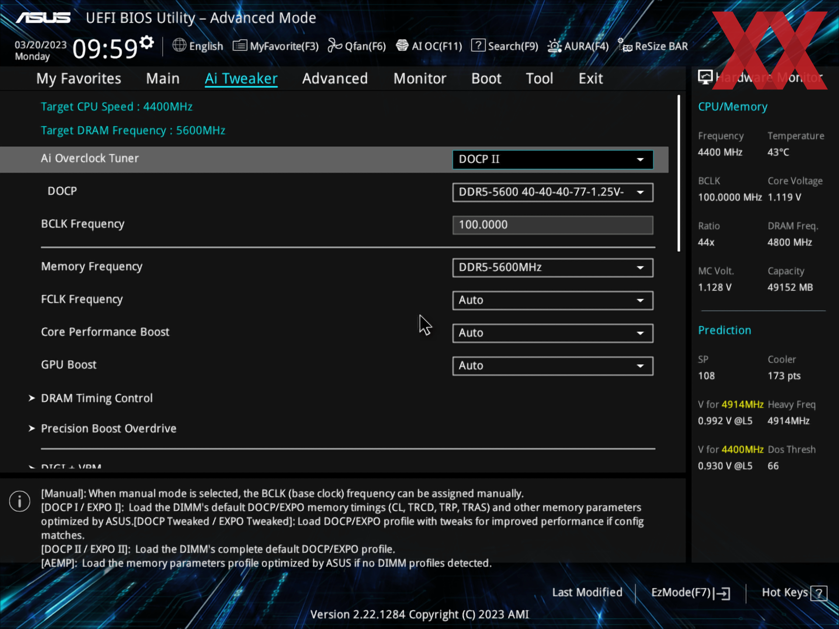Click the 49152 MB capacity value

[x=790, y=287]
